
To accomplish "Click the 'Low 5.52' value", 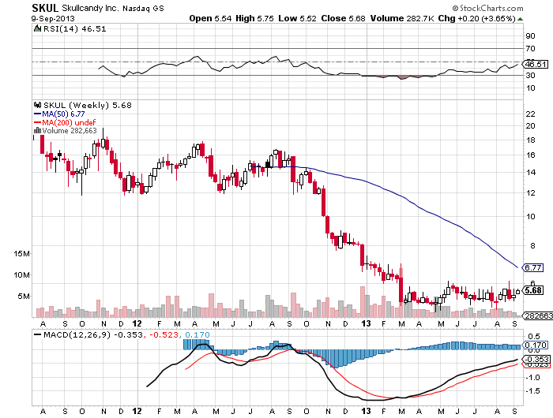I will 297,18.
